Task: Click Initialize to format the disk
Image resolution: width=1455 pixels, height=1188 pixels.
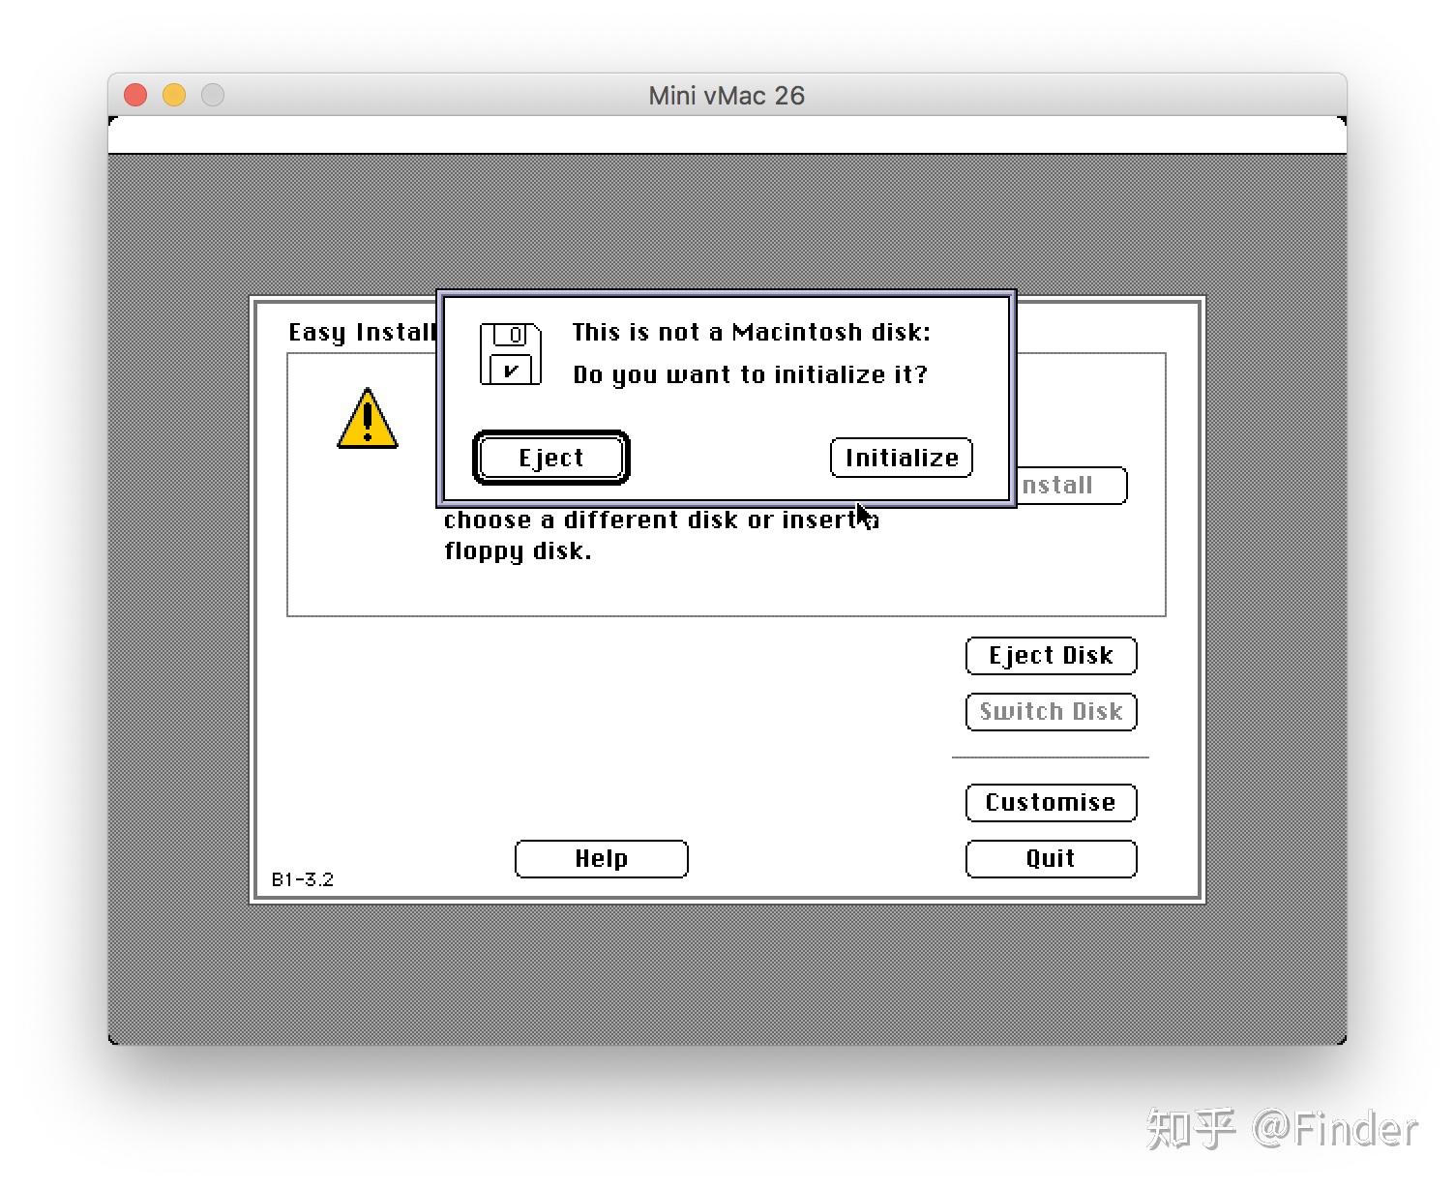Action: [900, 458]
